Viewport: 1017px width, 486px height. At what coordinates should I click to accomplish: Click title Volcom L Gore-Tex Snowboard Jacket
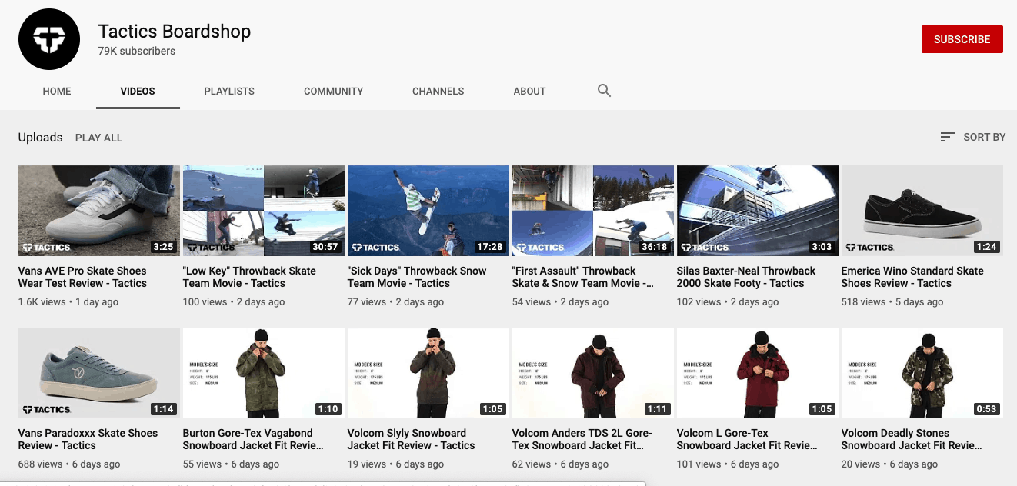(747, 439)
